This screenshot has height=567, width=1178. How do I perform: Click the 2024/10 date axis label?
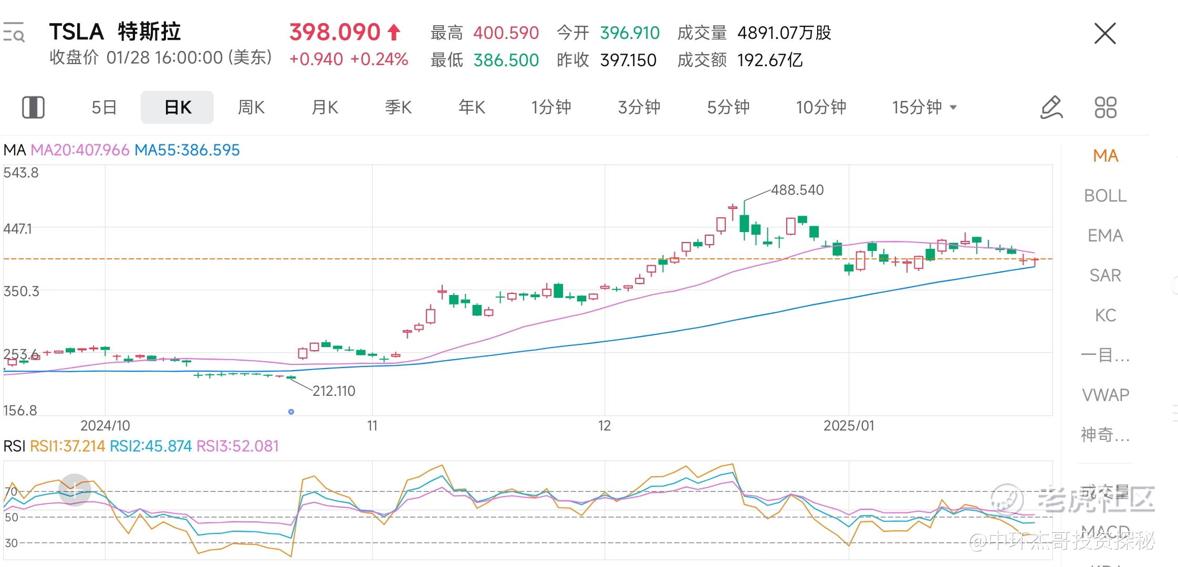[x=105, y=425]
